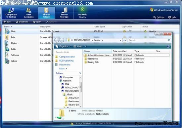Click the Remove toolbar button

51,22
